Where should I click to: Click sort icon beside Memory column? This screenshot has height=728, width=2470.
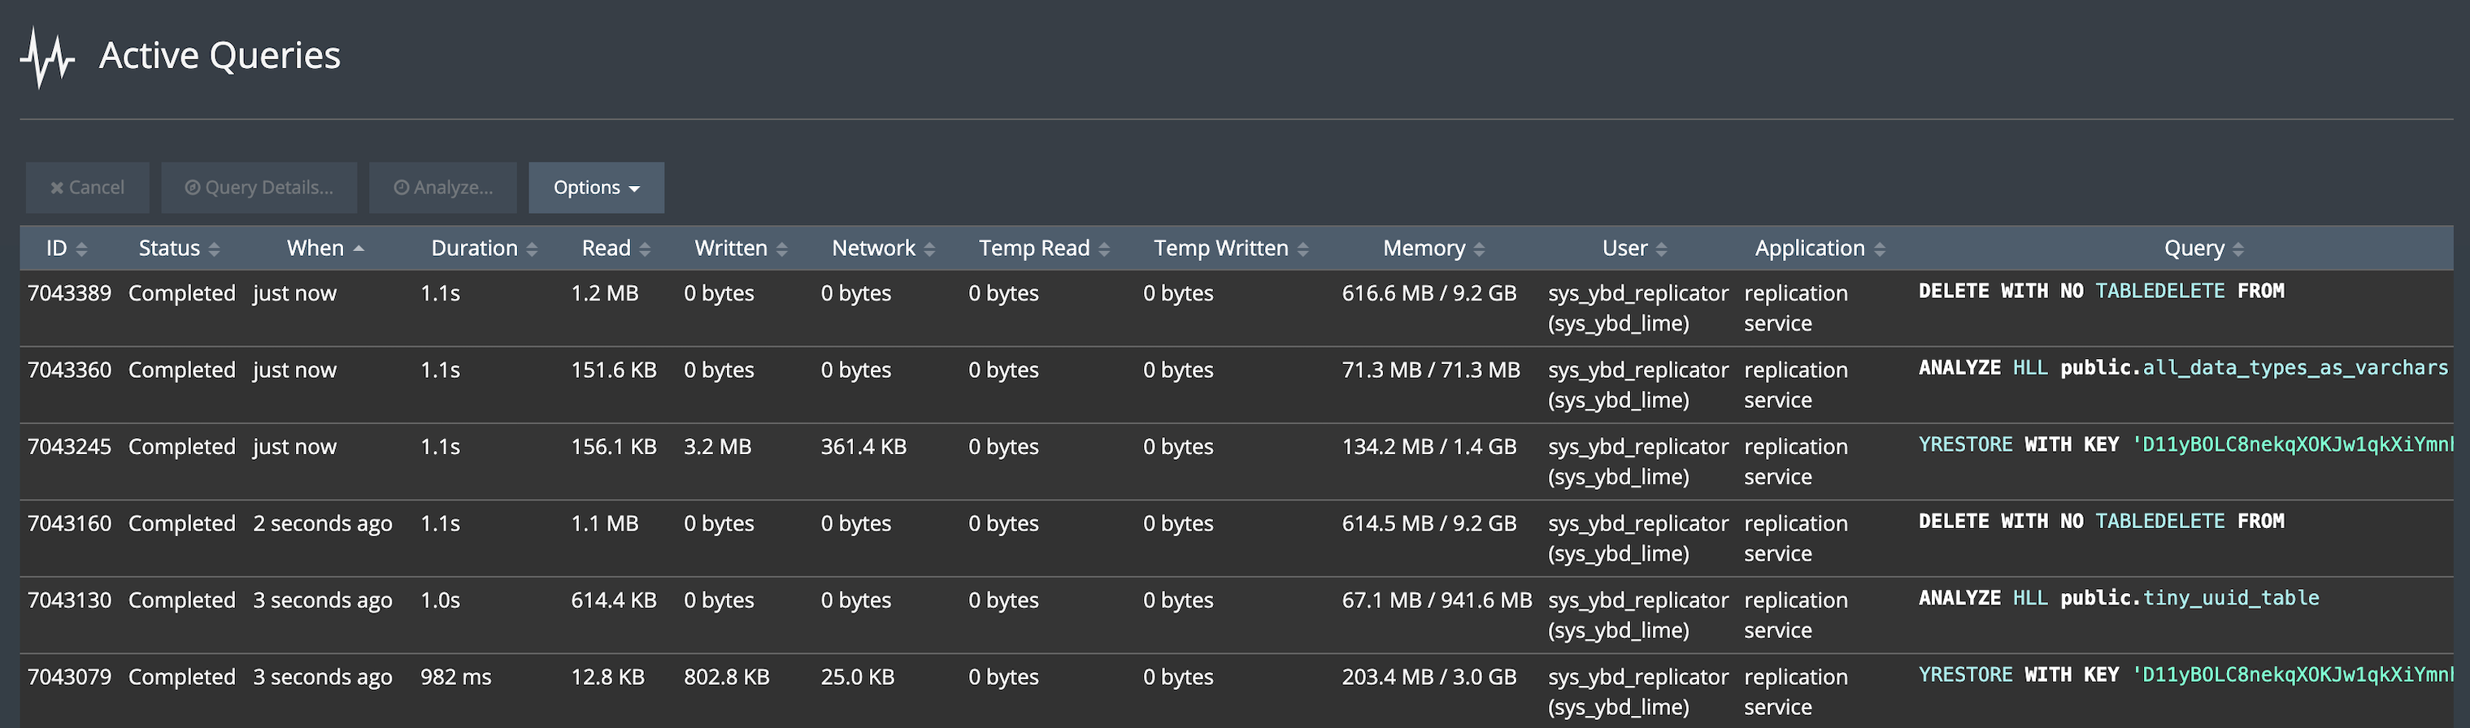pos(1480,249)
